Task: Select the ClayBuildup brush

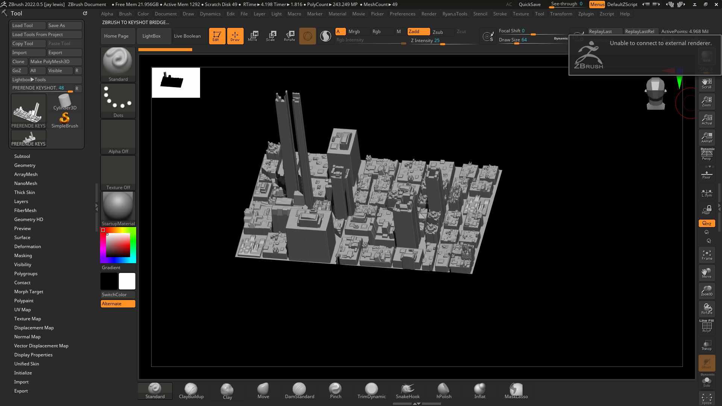Action: [x=191, y=391]
